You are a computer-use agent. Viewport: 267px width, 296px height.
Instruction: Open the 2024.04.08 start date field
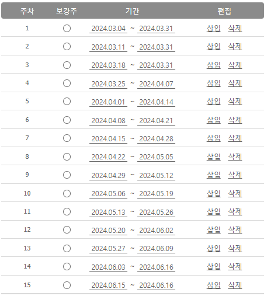click(108, 121)
